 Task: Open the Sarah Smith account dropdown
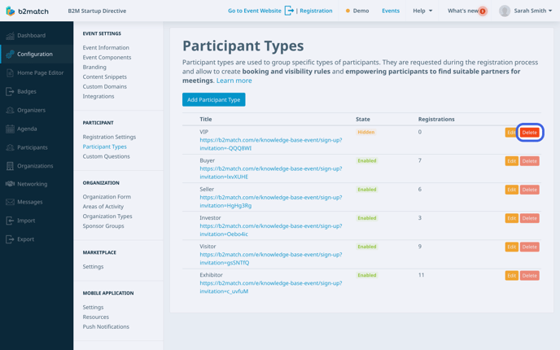(x=532, y=11)
